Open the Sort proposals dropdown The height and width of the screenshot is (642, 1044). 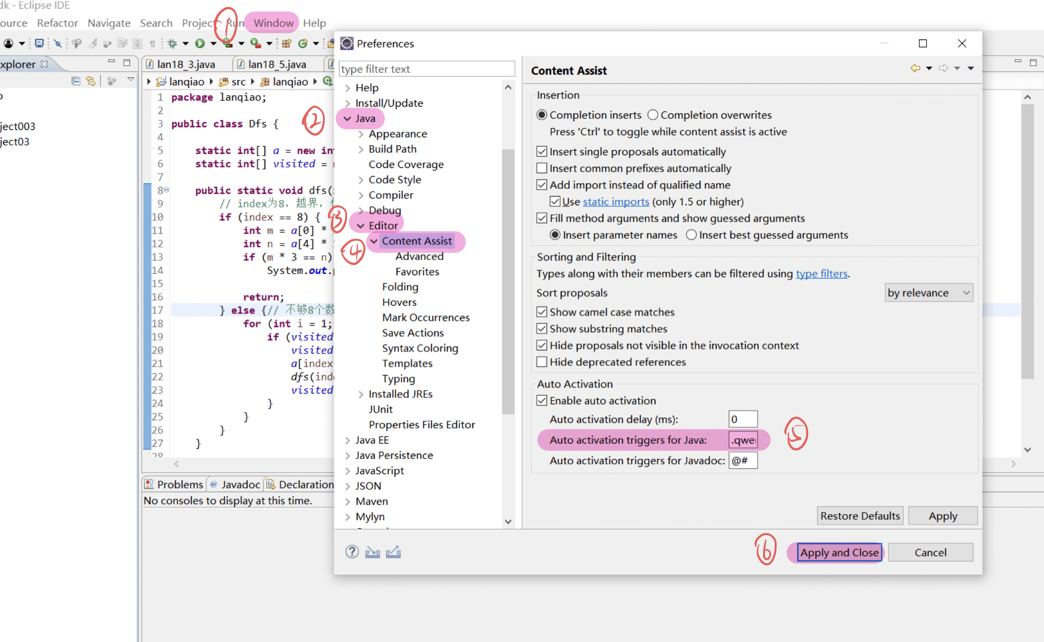click(x=929, y=293)
